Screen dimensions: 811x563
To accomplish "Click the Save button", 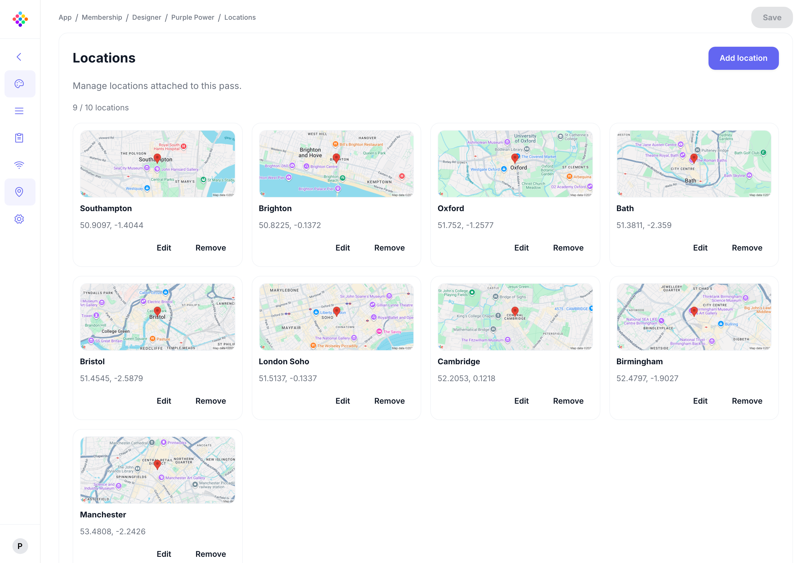I will (772, 17).
